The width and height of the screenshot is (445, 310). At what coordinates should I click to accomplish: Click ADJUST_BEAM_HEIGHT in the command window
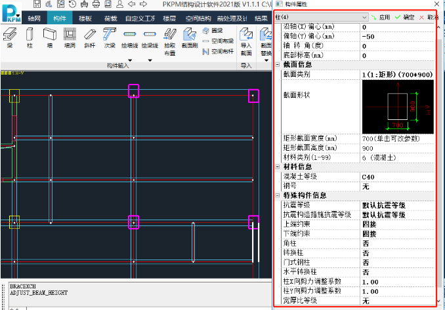(39, 293)
